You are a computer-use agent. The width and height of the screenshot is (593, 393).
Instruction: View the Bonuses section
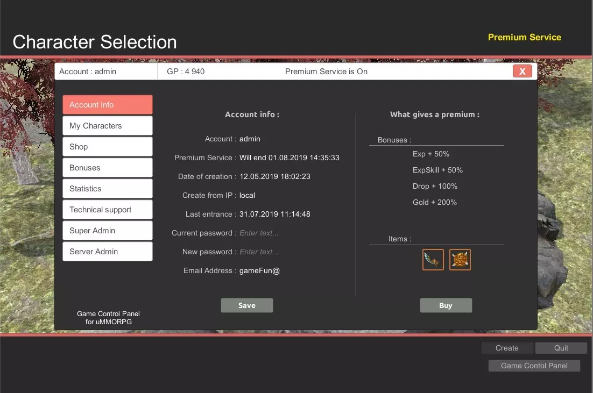click(107, 167)
